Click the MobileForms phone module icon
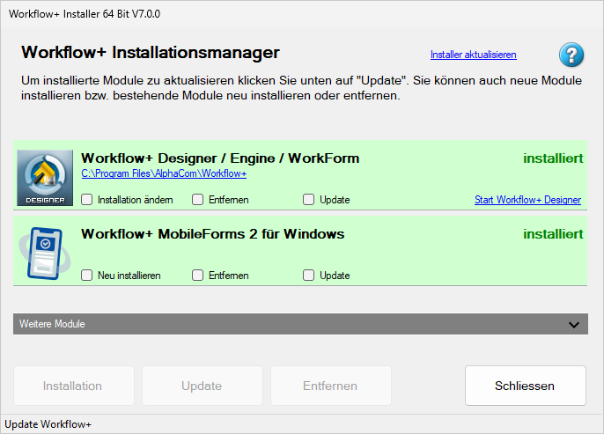Image resolution: width=604 pixels, height=434 pixels. [x=45, y=254]
